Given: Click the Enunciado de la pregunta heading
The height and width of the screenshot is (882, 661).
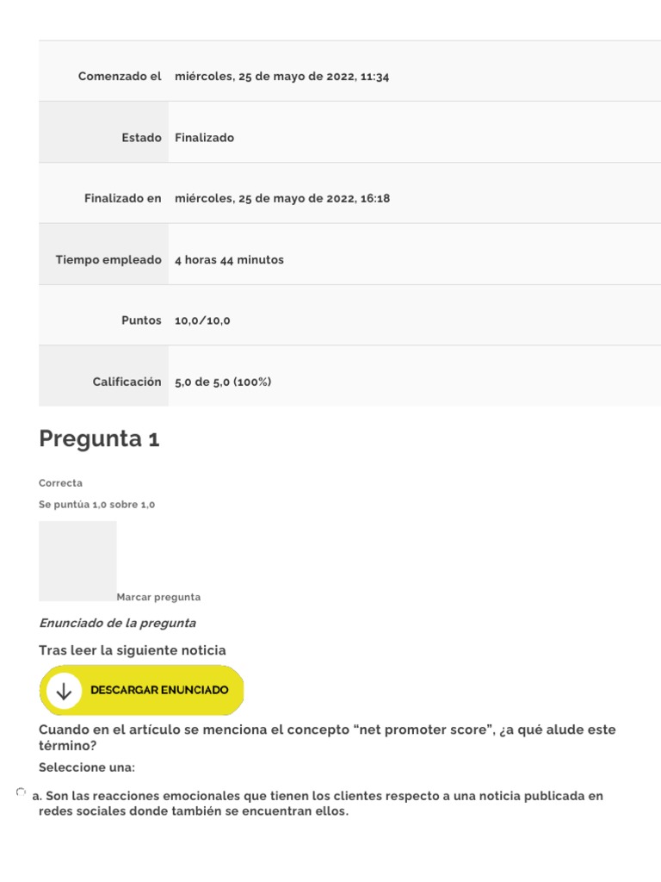Looking at the screenshot, I should (x=117, y=623).
